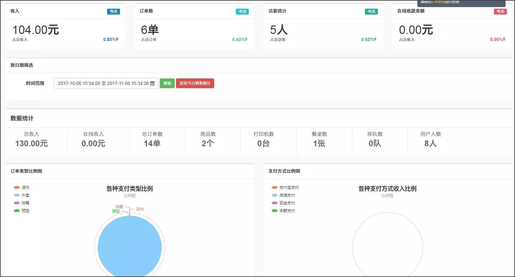Hide the 微信支付 legend item
This screenshot has height=277, width=515.
283,195
